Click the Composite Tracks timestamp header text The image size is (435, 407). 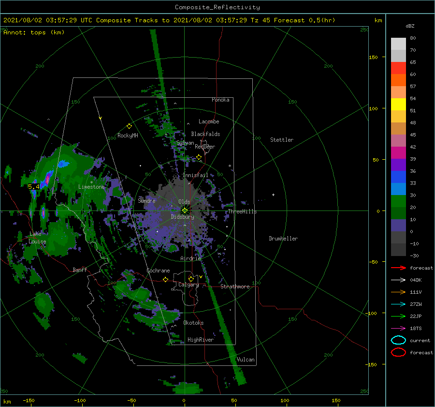[x=169, y=20]
